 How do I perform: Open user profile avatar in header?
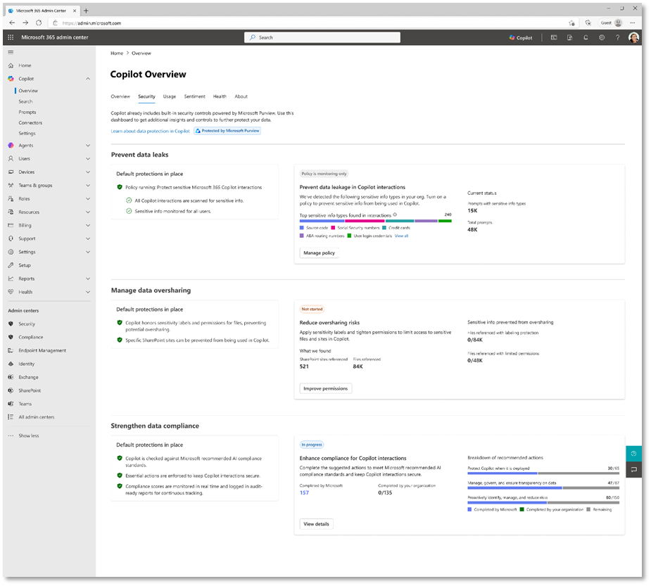[634, 38]
